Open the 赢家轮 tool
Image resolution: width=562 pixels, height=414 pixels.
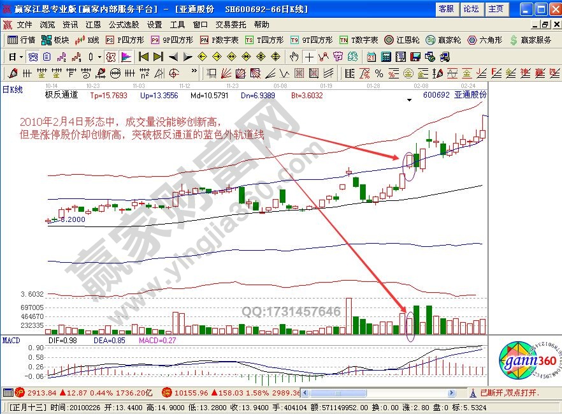pyautogui.click(x=443, y=40)
